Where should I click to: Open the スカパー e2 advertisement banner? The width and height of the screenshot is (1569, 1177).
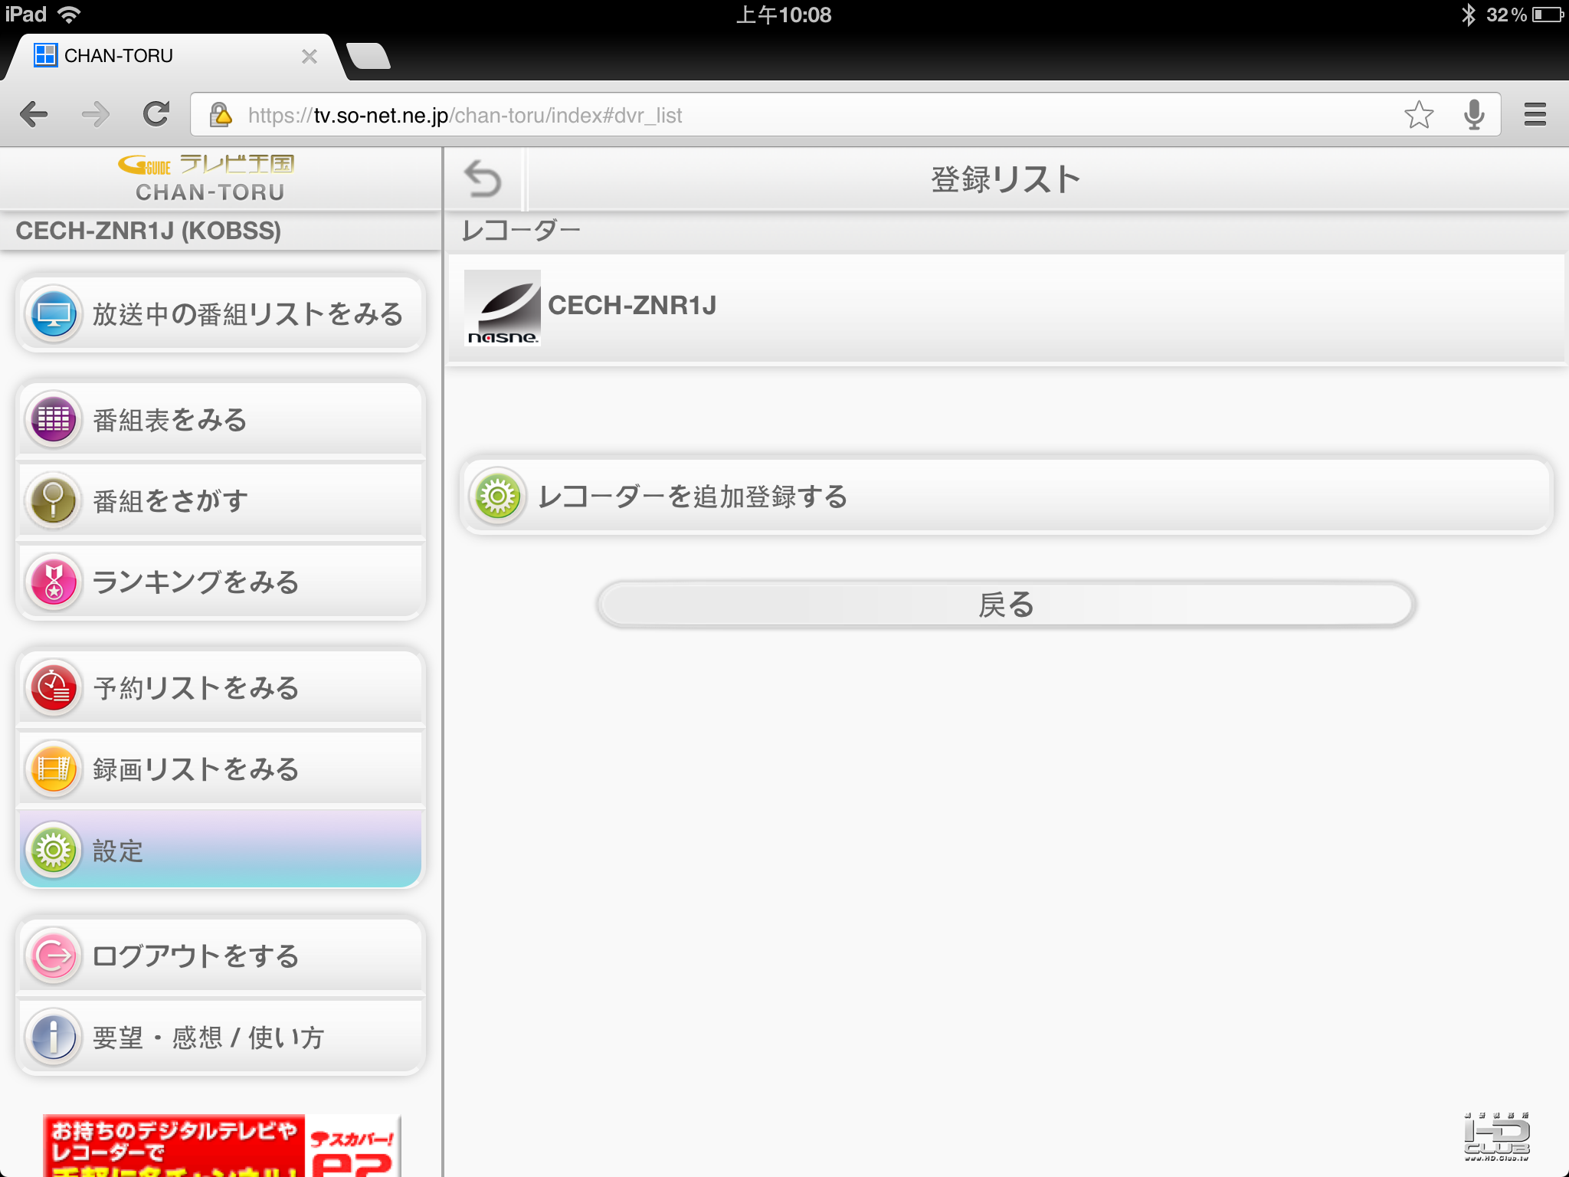(222, 1146)
